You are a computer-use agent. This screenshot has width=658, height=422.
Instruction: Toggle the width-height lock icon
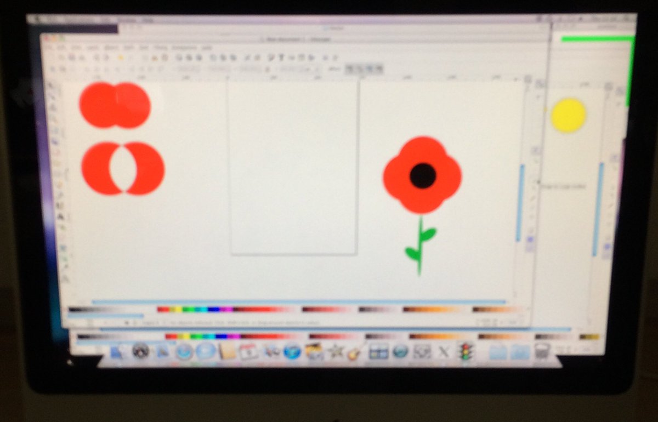point(268,69)
